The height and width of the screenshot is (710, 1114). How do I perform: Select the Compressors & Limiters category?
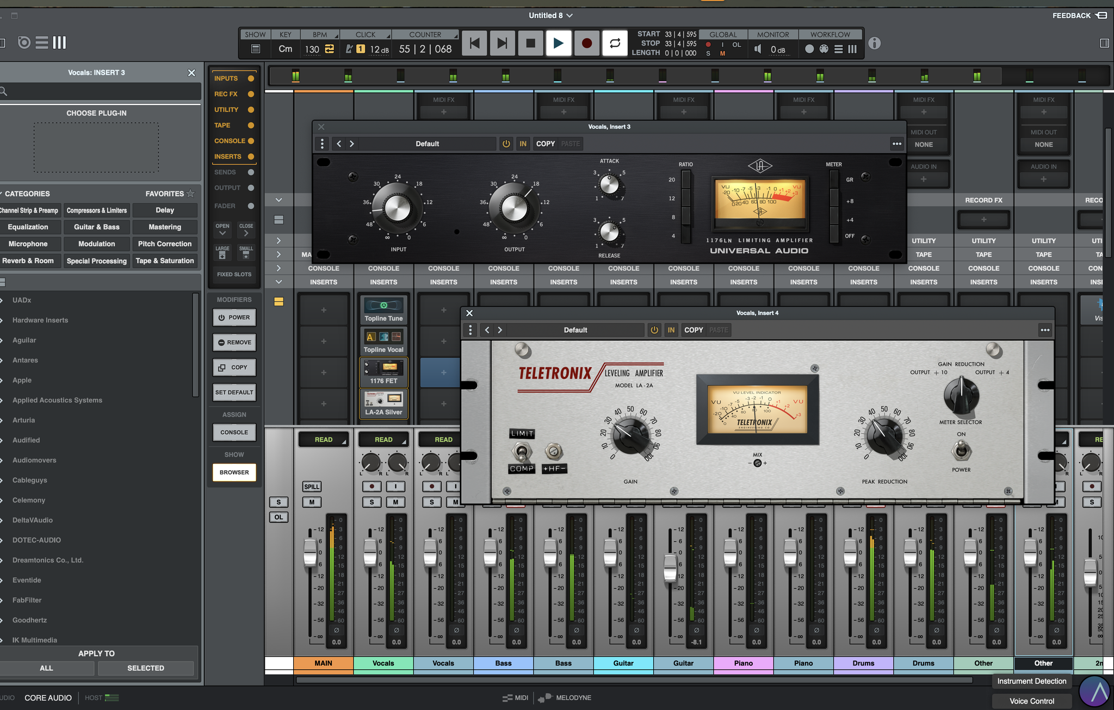pos(97,210)
